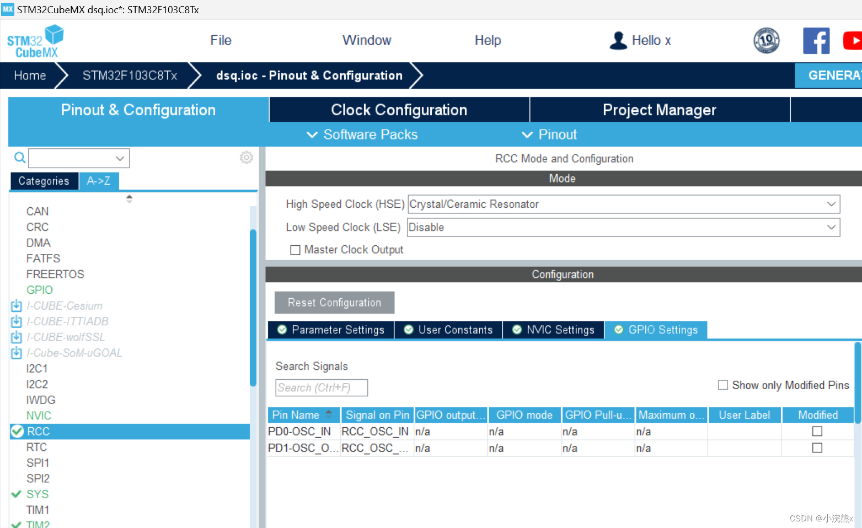Expand the Software Packs menu
The image size is (862, 528).
tap(362, 134)
